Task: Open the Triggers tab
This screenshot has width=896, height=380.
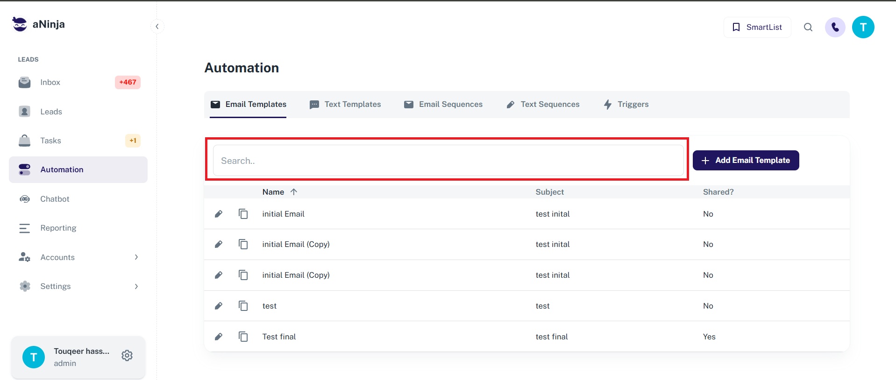Action: (x=626, y=105)
